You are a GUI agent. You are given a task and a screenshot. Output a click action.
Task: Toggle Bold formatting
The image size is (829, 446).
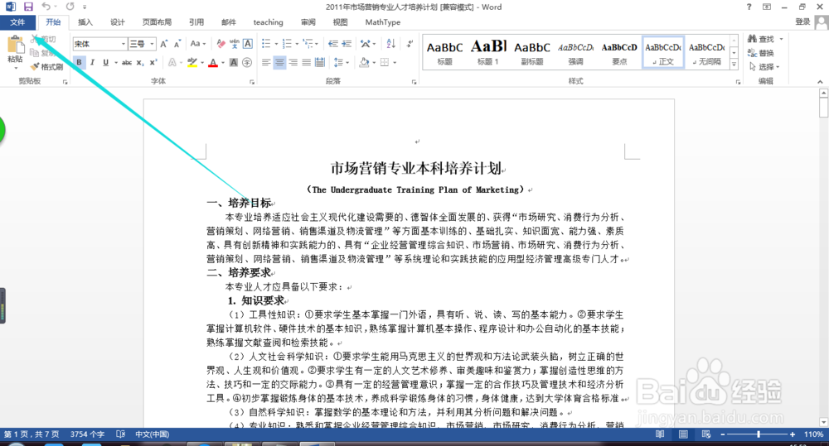[79, 62]
